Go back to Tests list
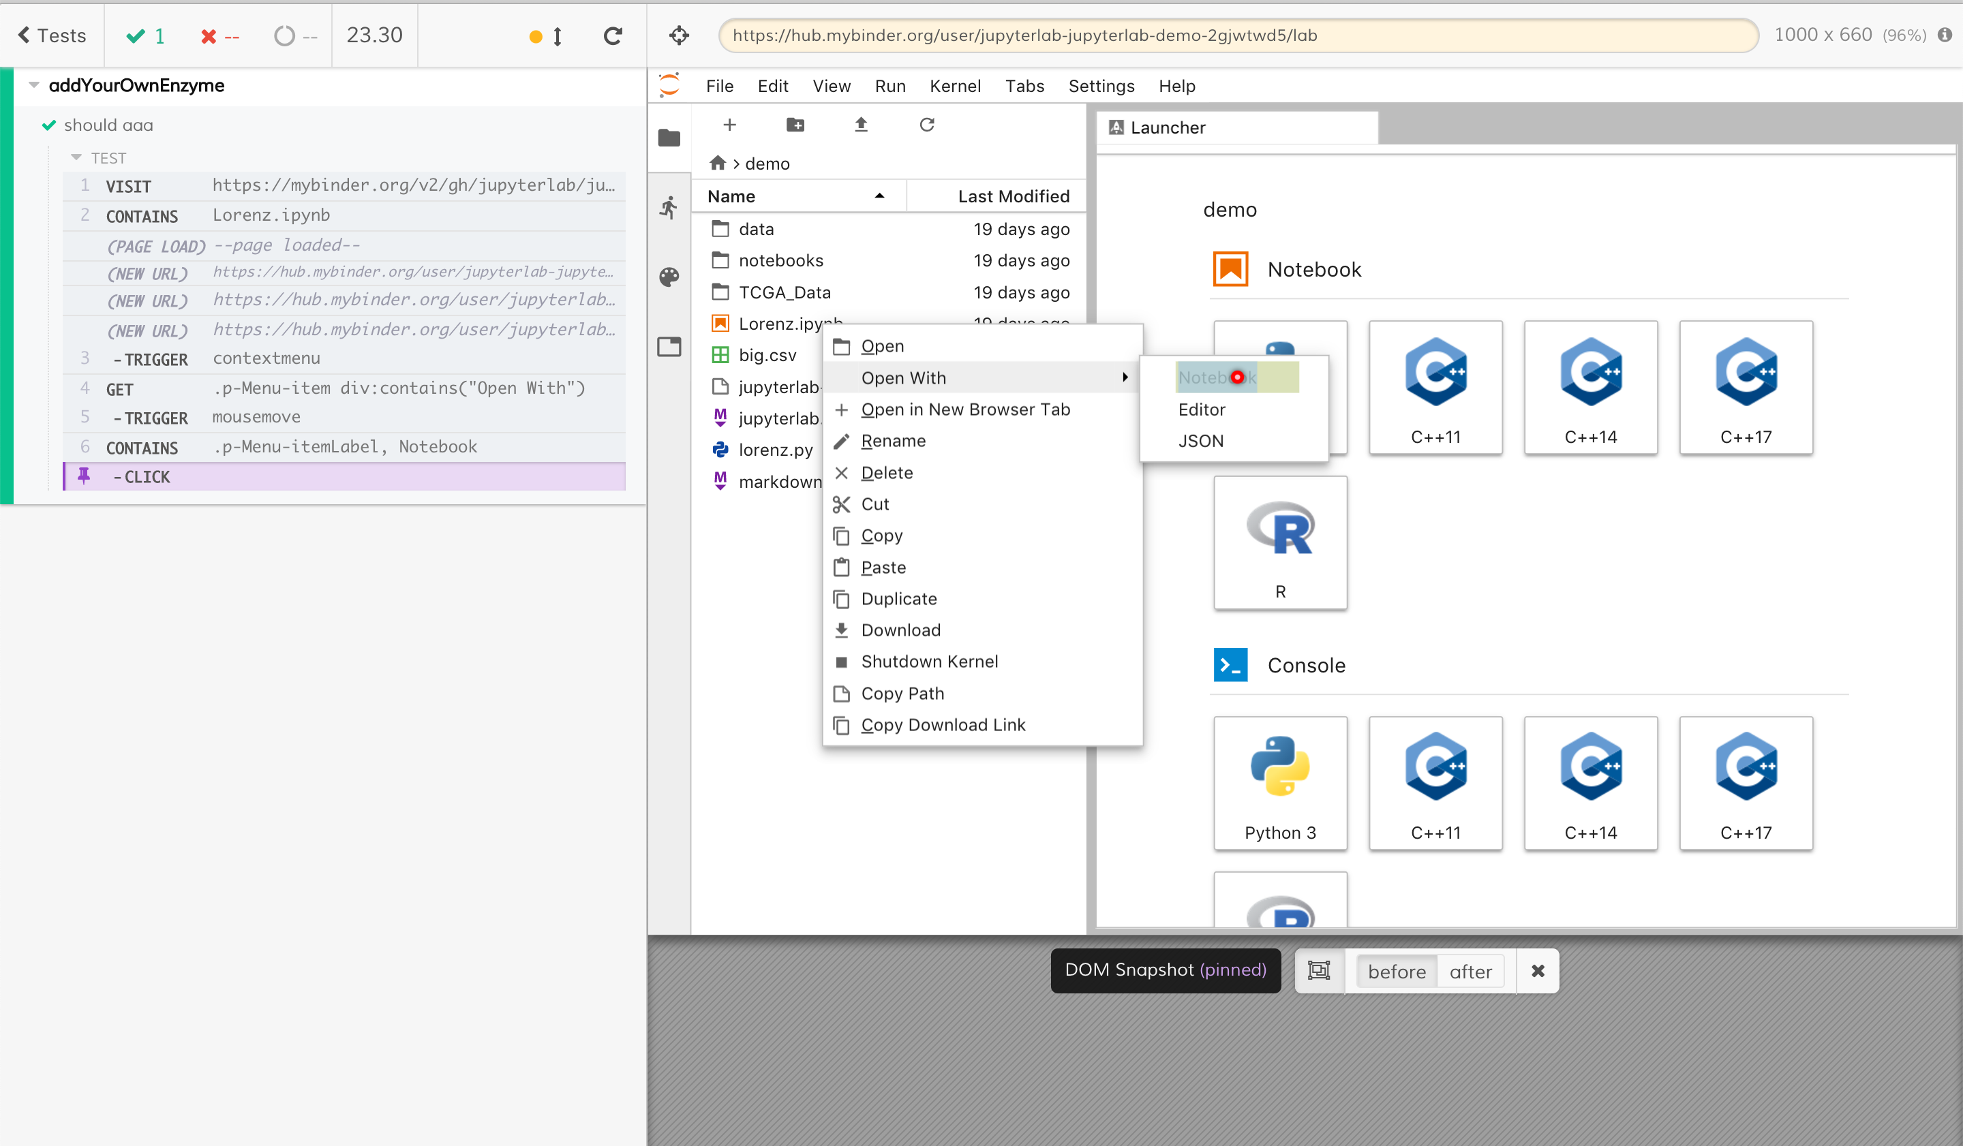1963x1146 pixels. 52,35
